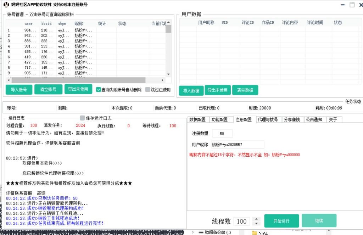363x235 pixels.
Task: Click 清空账号 to clear accounts
Action: pyautogui.click(x=48, y=89)
